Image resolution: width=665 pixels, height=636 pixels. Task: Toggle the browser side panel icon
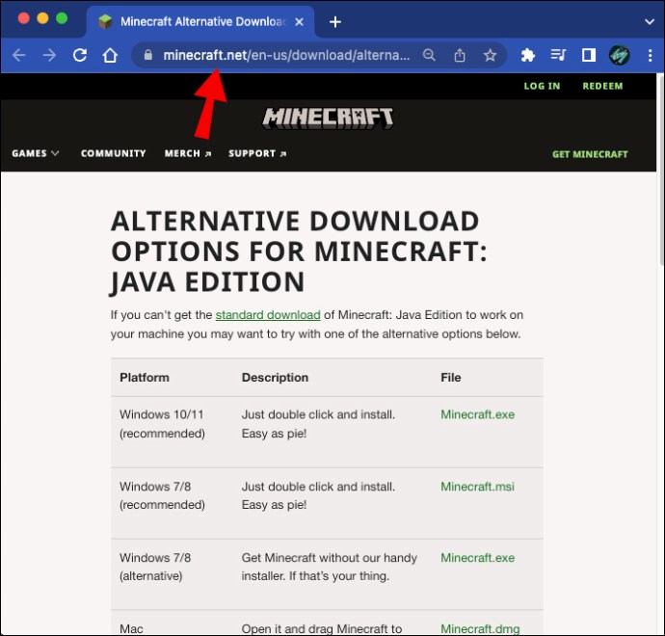click(x=589, y=55)
